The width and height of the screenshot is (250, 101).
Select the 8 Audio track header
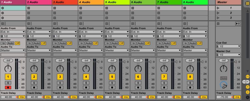(x=195, y=2)
